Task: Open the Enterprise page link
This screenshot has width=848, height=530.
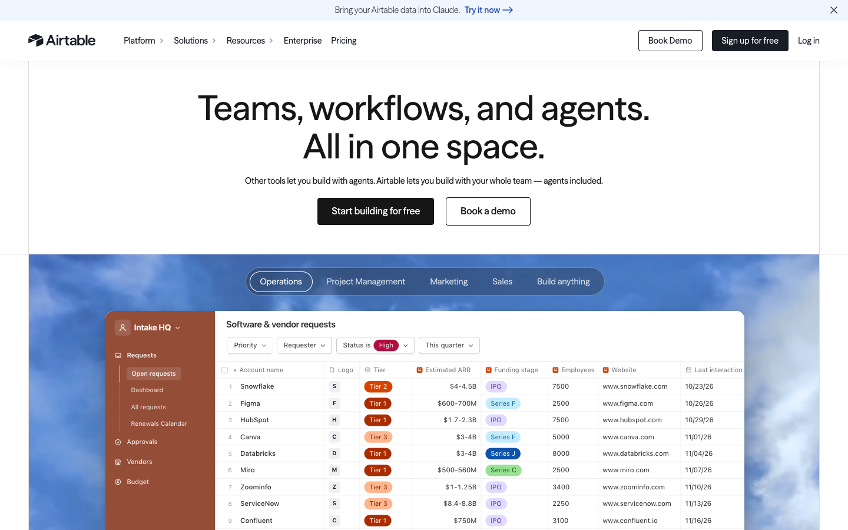Action: [x=303, y=41]
